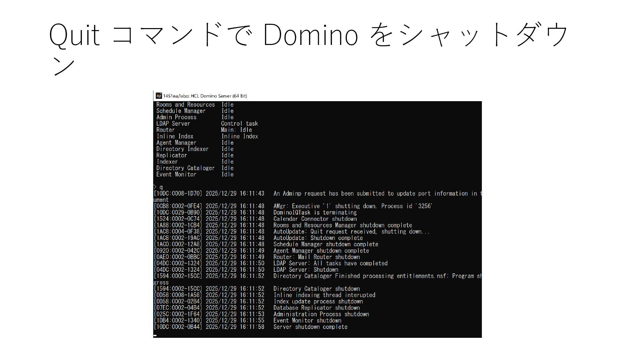Click the 'AutoUpdate: Shutdown complete' log entry

[x=317, y=238]
